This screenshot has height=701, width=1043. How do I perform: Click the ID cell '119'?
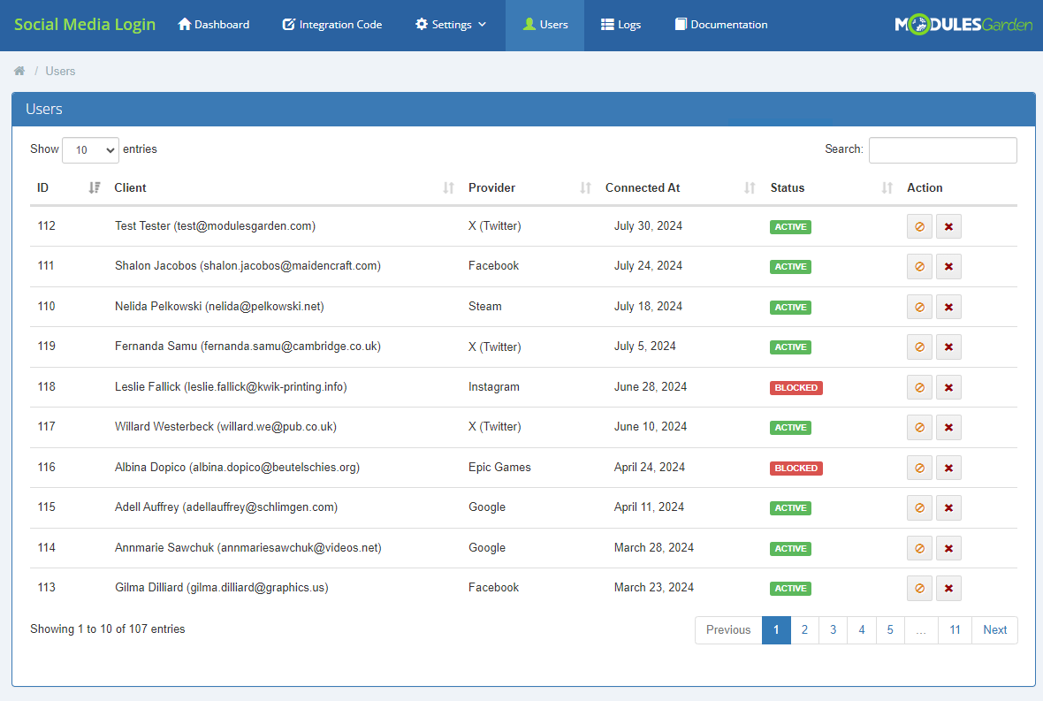[47, 347]
